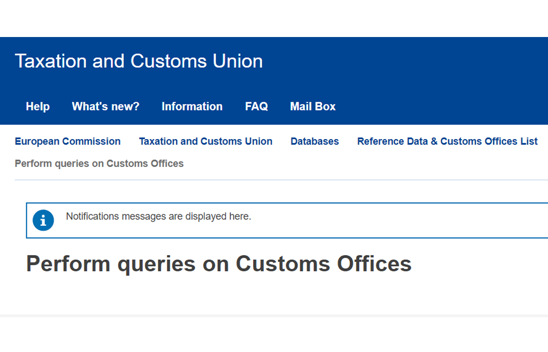This screenshot has width=548, height=352.
Task: Click the divider line under the breadcrumbs
Action: click(x=281, y=180)
